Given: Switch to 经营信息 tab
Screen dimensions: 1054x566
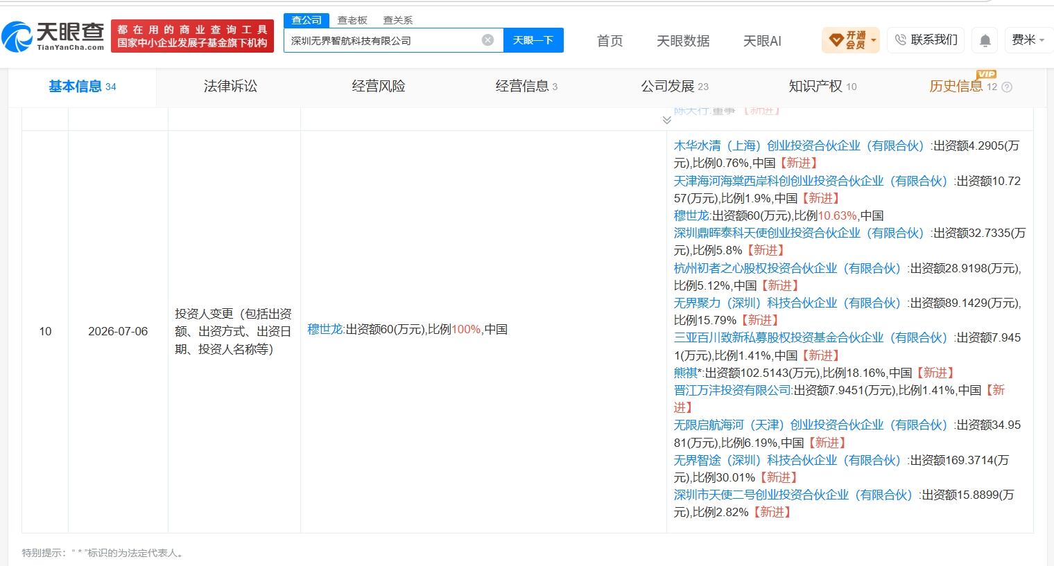Looking at the screenshot, I should (x=526, y=87).
